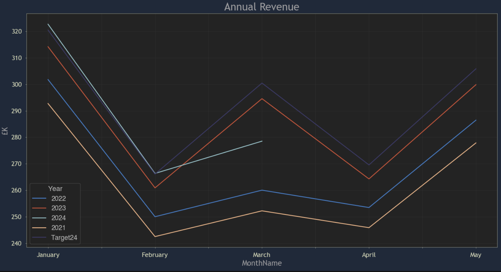The width and height of the screenshot is (501, 272).
Task: Click the '£K' y-axis label
Action: coord(5,131)
